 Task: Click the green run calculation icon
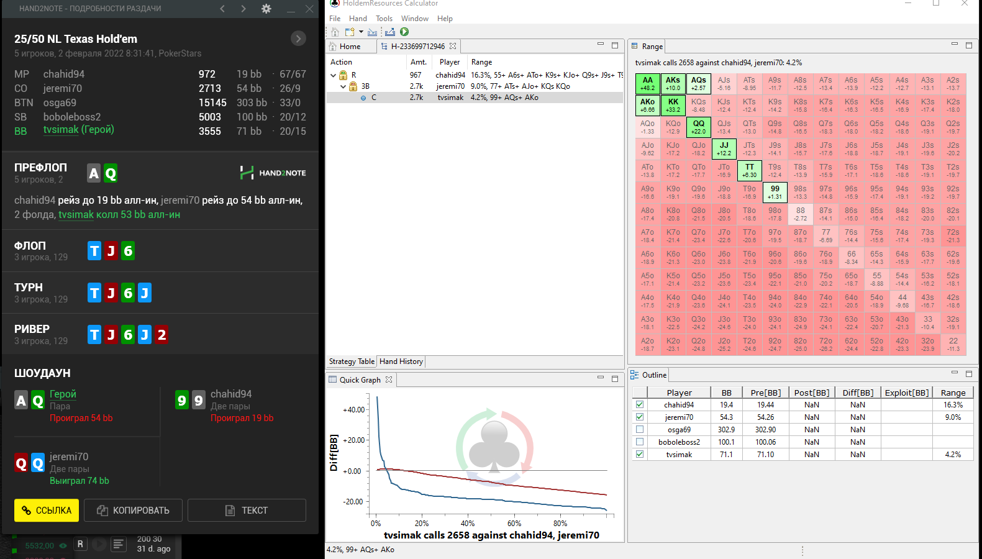404,32
